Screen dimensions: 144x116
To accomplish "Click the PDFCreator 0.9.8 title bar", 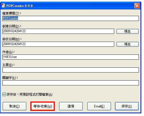I will [70, 6].
